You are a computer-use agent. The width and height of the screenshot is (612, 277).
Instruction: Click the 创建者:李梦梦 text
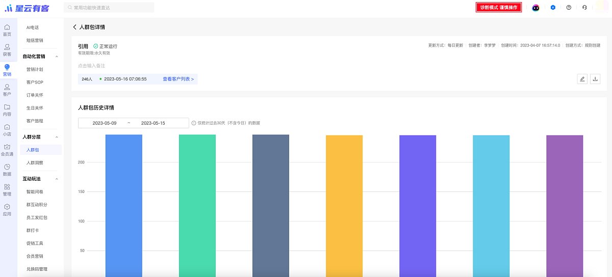coord(482,45)
